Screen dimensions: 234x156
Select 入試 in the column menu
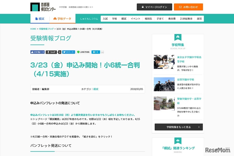(x=105, y=19)
